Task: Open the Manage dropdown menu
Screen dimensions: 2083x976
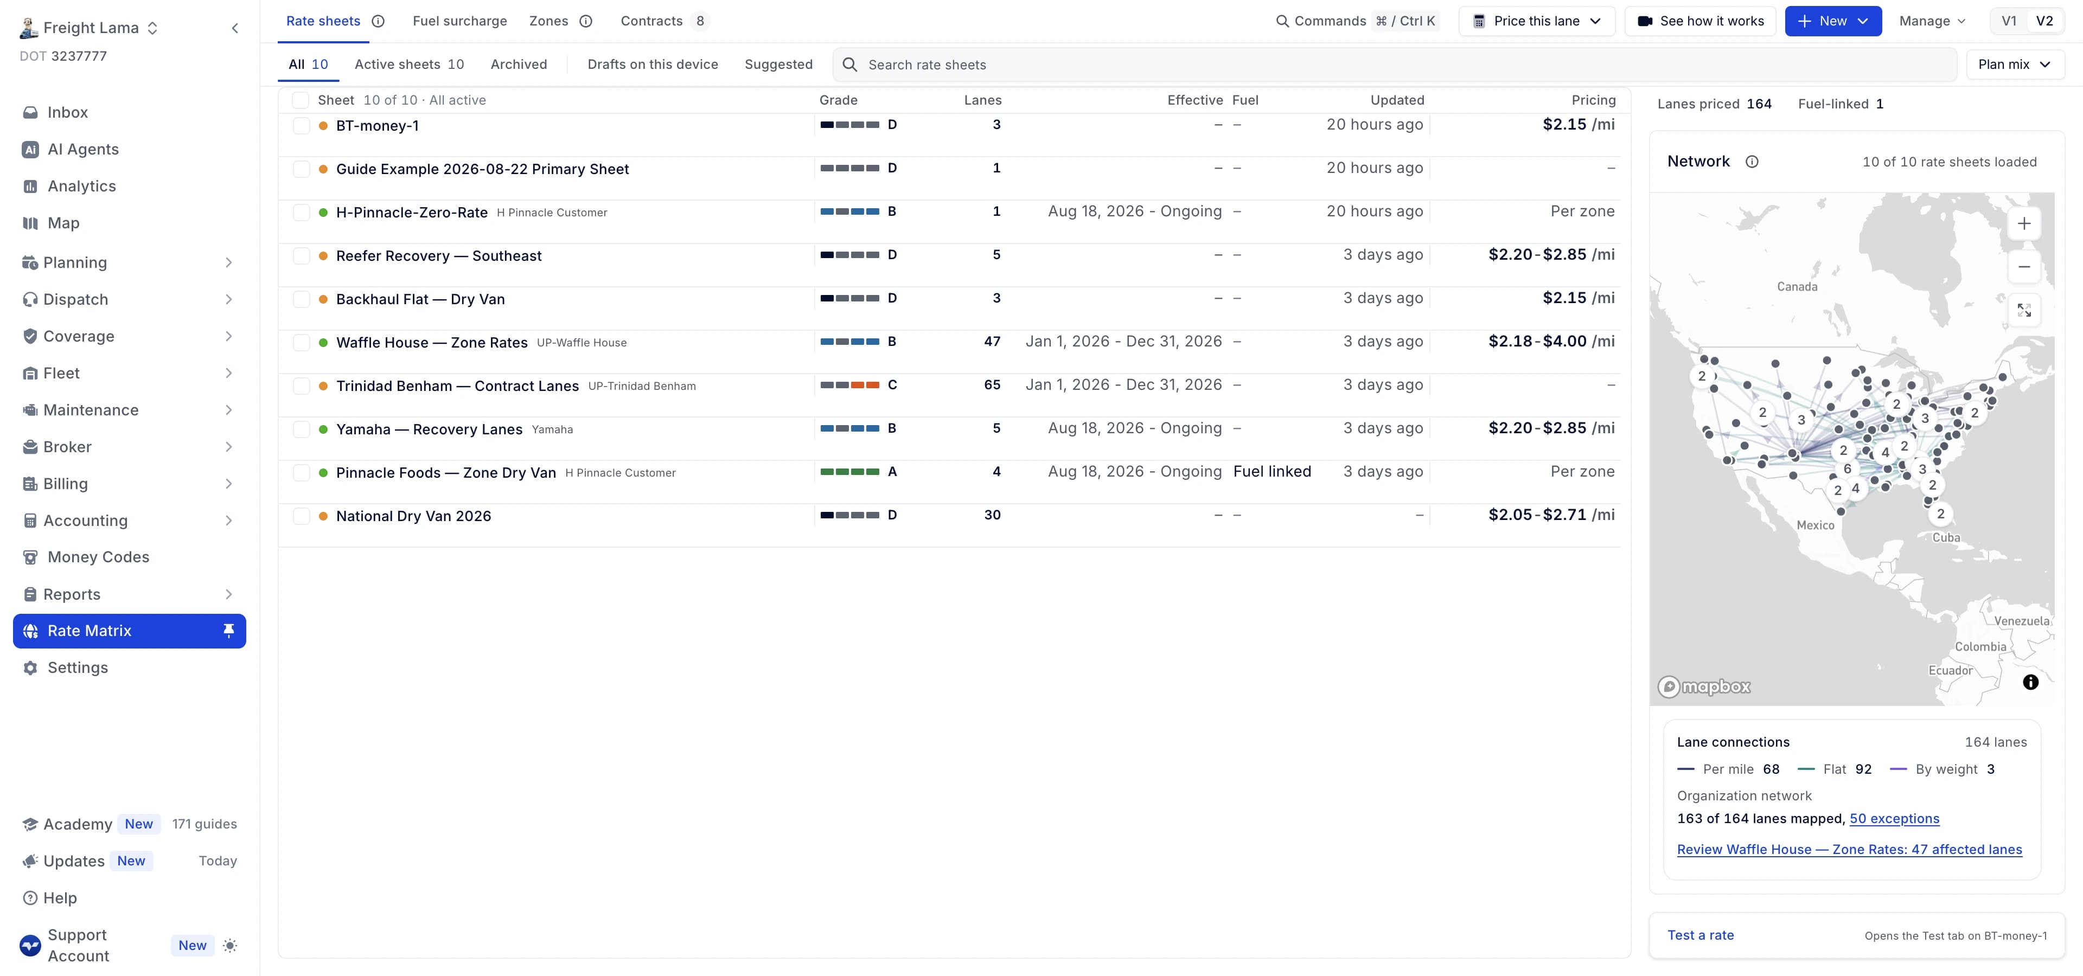Action: point(1932,21)
